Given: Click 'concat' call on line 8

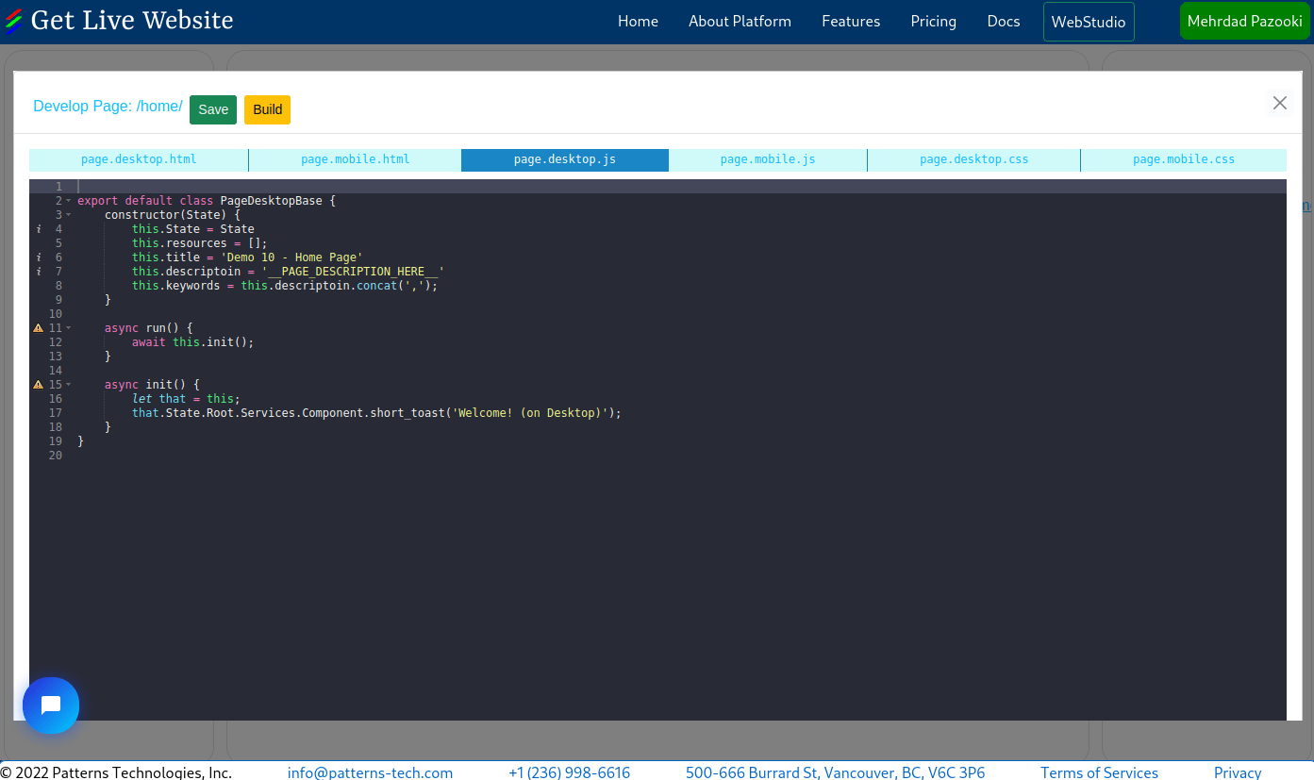Looking at the screenshot, I should 376,286.
